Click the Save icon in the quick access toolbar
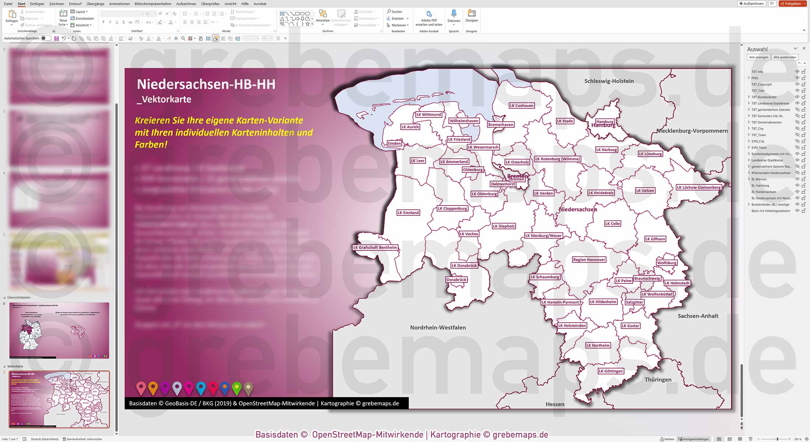This screenshot has height=442, width=810. point(56,38)
